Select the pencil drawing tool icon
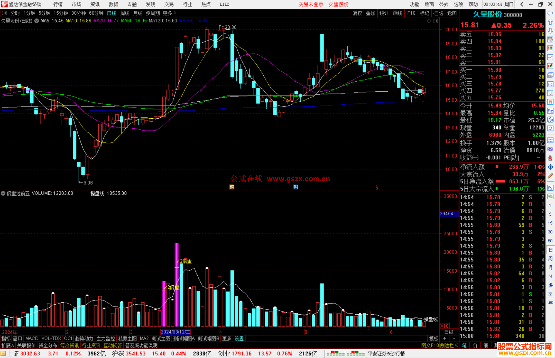Image resolution: width=555 pixels, height=358 pixels. point(550,176)
